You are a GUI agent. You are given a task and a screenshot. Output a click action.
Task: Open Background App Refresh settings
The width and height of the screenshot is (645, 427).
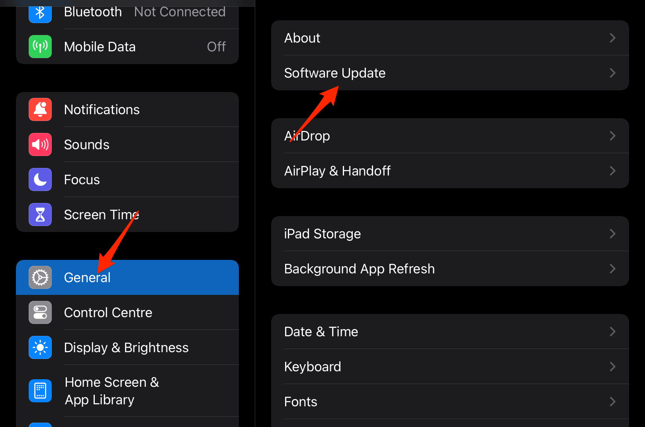450,269
